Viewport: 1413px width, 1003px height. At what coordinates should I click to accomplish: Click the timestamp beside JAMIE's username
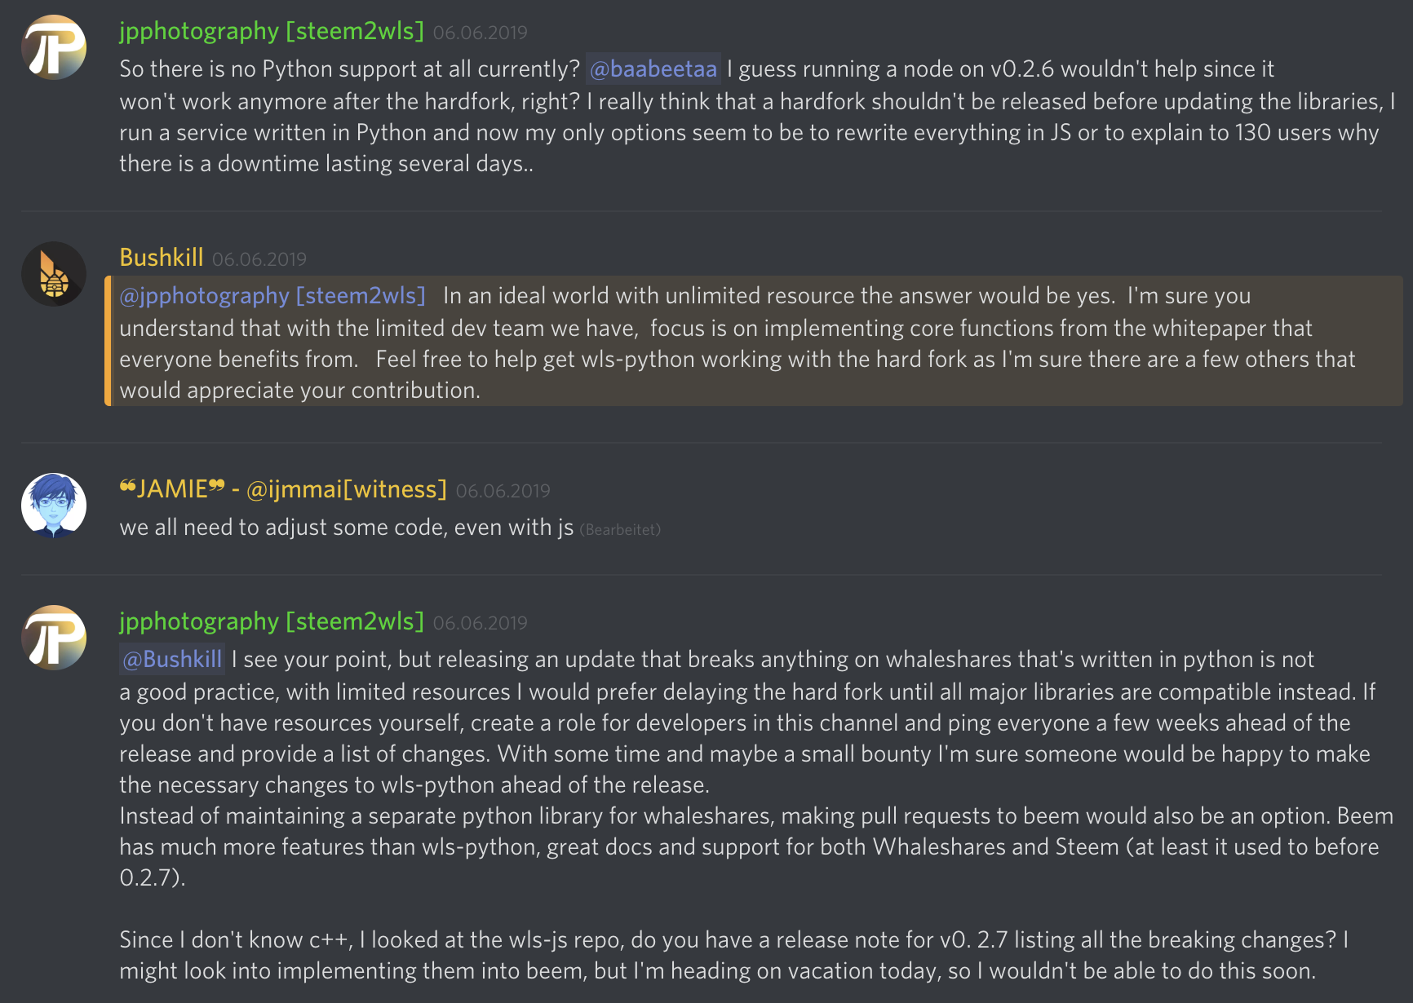pyautogui.click(x=503, y=491)
